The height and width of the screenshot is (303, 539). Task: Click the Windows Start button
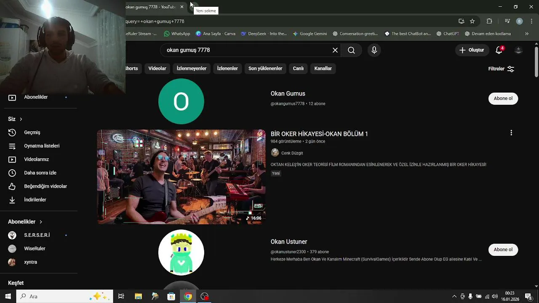(x=8, y=296)
